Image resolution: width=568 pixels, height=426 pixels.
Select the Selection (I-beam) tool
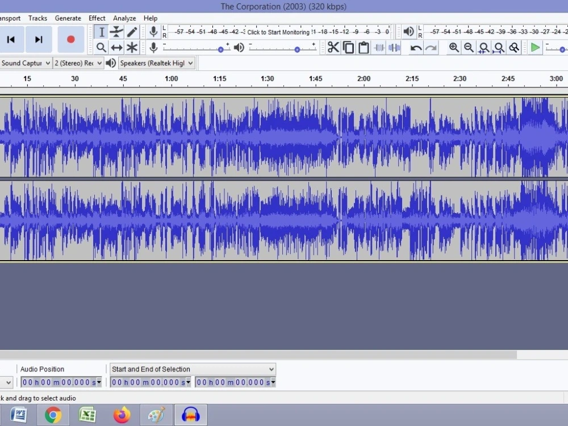102,32
